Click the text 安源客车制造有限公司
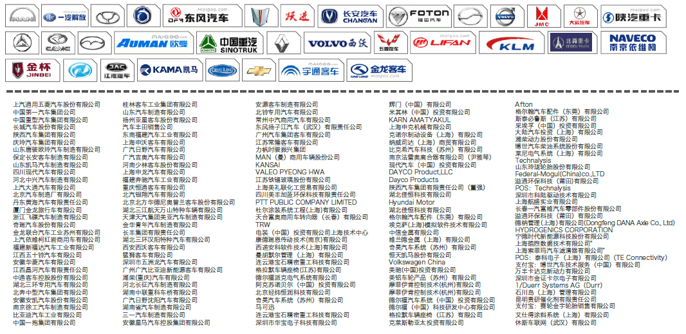Screen dimensions: 686x334 pyautogui.click(x=286, y=105)
